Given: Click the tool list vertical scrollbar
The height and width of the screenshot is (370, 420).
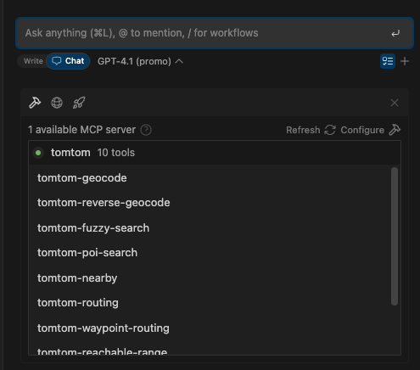Looking at the screenshot, I should [395, 237].
